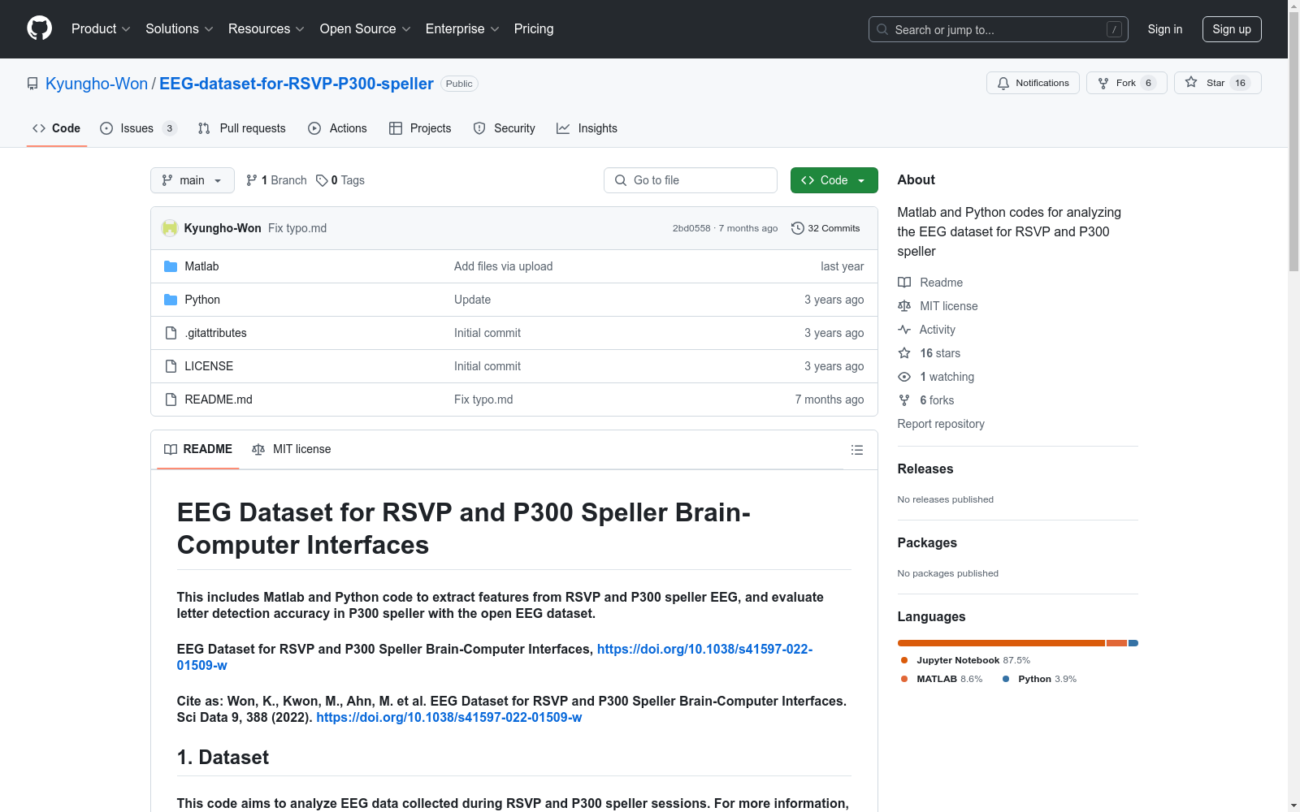This screenshot has width=1300, height=812.
Task: Click the Kyungho-Won avatar in commit row
Action: 170,228
